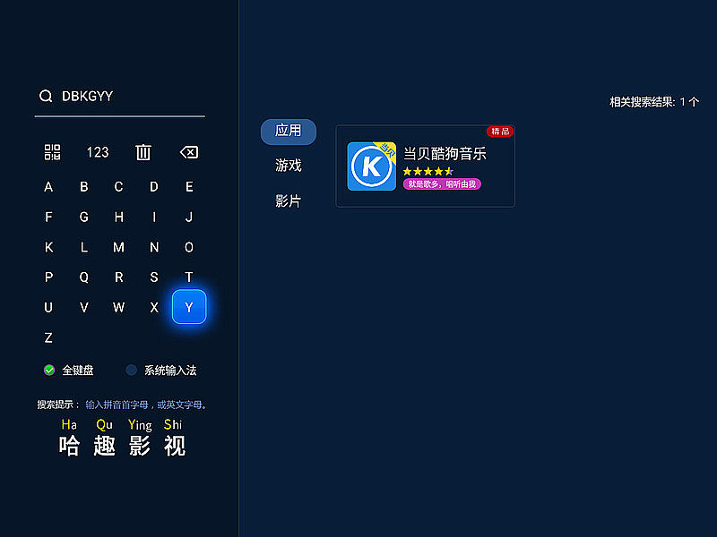The width and height of the screenshot is (717, 537).
Task: Click the 哈趣影视 logo
Action: [x=122, y=437]
